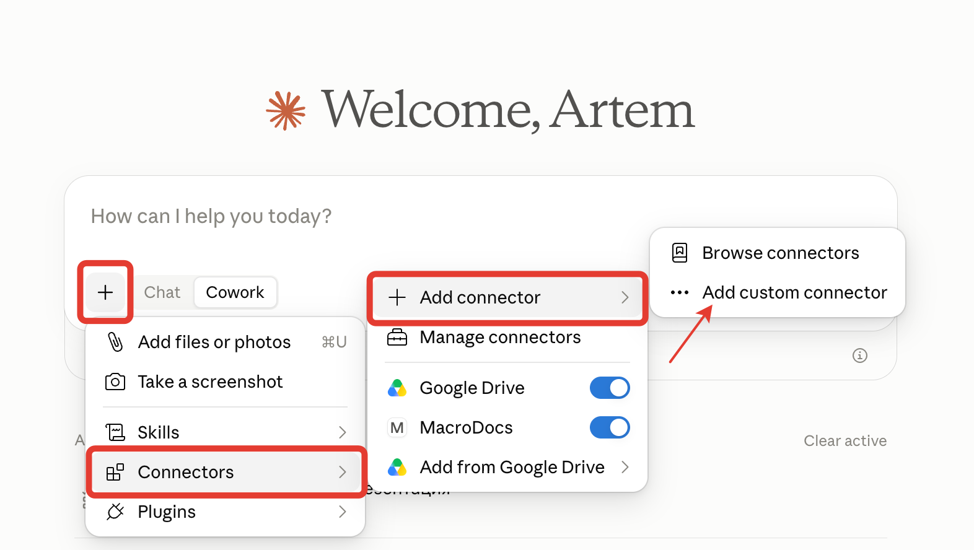Click the plus attachment button
The height and width of the screenshot is (550, 974).
pos(105,292)
